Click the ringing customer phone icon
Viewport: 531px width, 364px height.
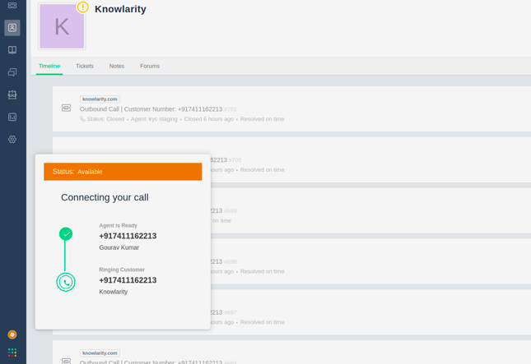[x=66, y=282]
